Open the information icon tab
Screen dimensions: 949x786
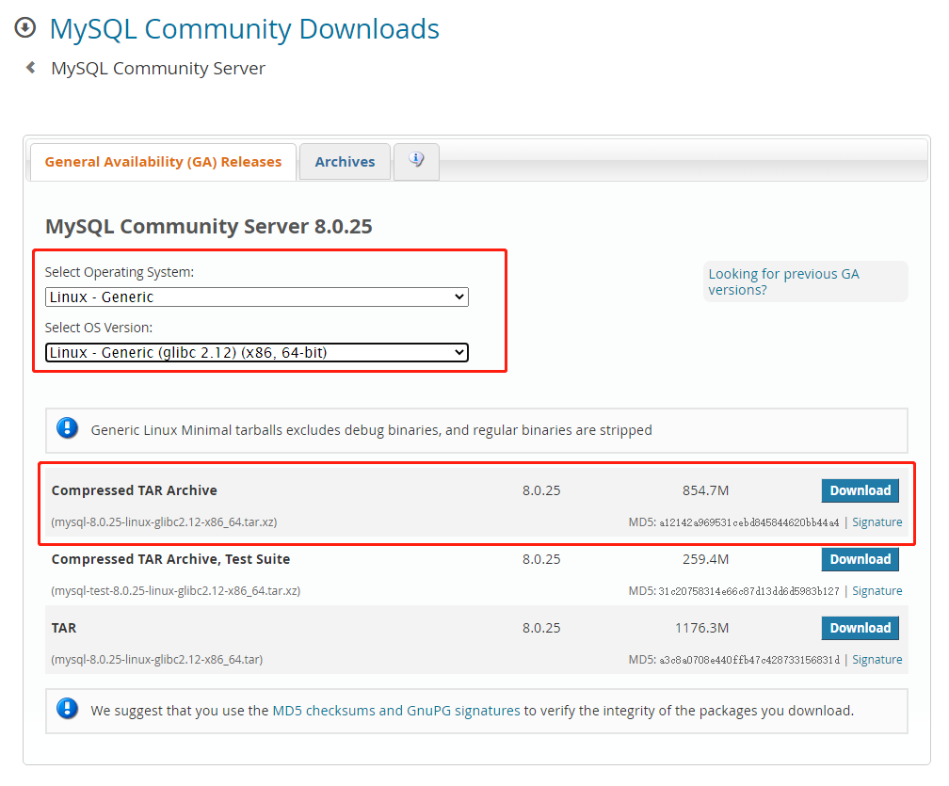coord(416,161)
